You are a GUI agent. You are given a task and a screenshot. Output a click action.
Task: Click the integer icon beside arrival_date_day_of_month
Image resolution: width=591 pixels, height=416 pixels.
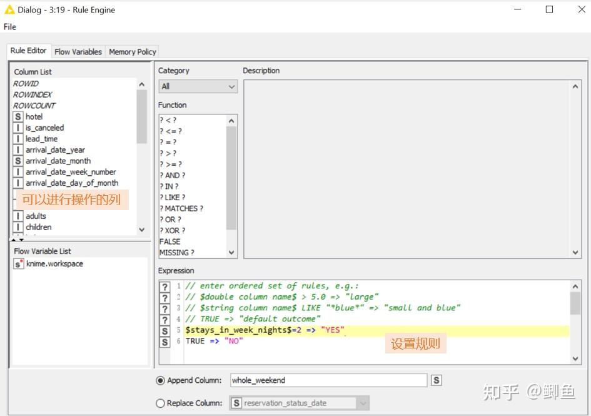pyautogui.click(x=18, y=183)
